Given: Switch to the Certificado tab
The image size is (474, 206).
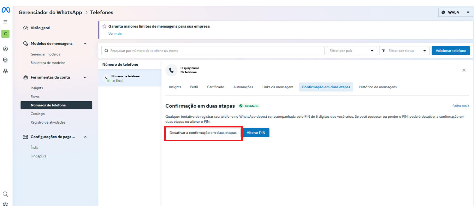Looking at the screenshot, I should 216,87.
